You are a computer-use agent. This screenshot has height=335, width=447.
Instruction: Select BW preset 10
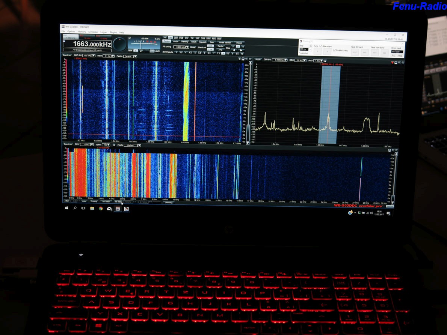point(242,53)
